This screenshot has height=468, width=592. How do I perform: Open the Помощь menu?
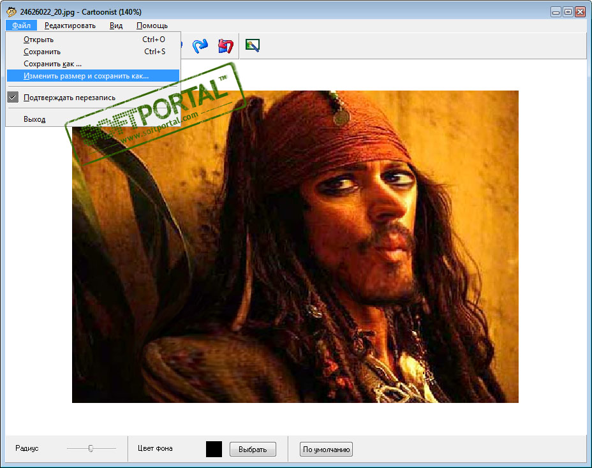point(152,26)
